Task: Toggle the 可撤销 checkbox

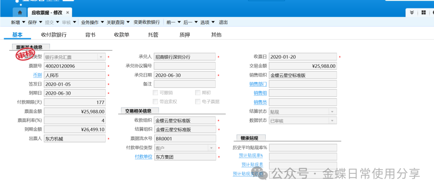Action: [155, 93]
